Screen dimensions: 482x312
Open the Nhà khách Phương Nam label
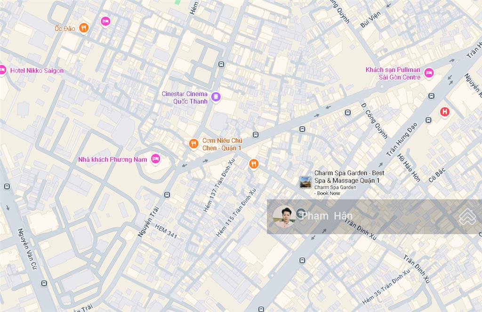112,159
